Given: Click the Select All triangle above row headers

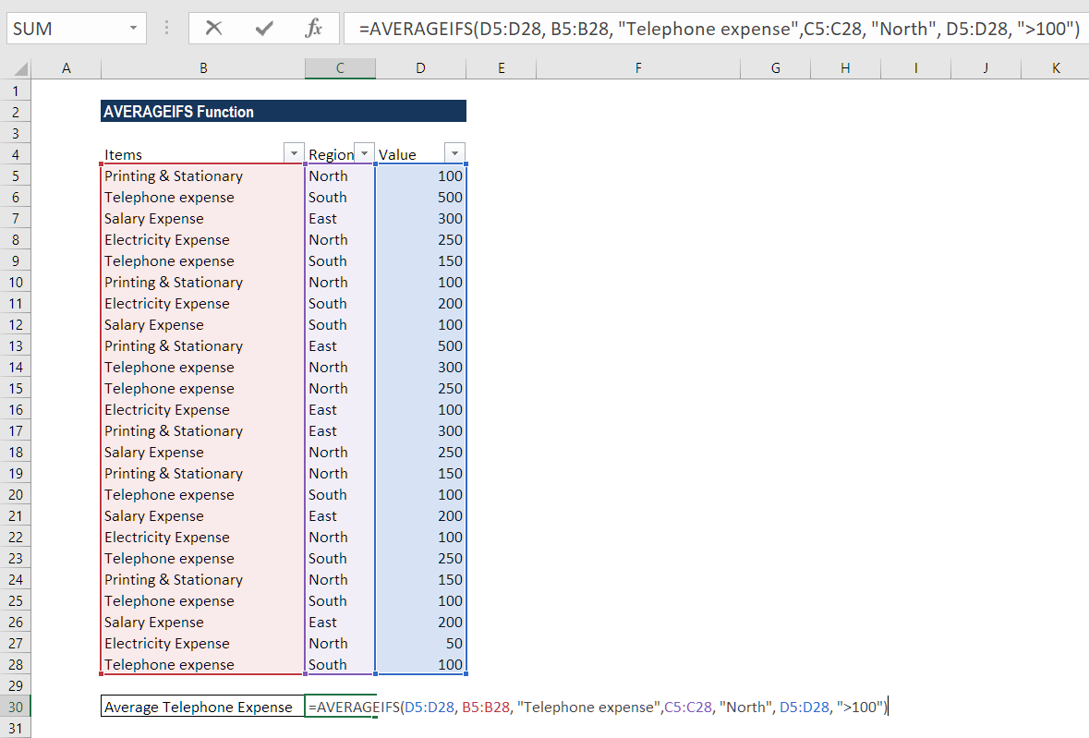Looking at the screenshot, I should coord(20,67).
